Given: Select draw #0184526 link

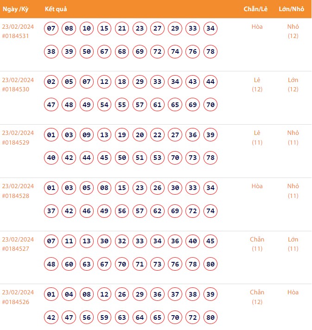Looking at the screenshot, I should pos(16,302).
